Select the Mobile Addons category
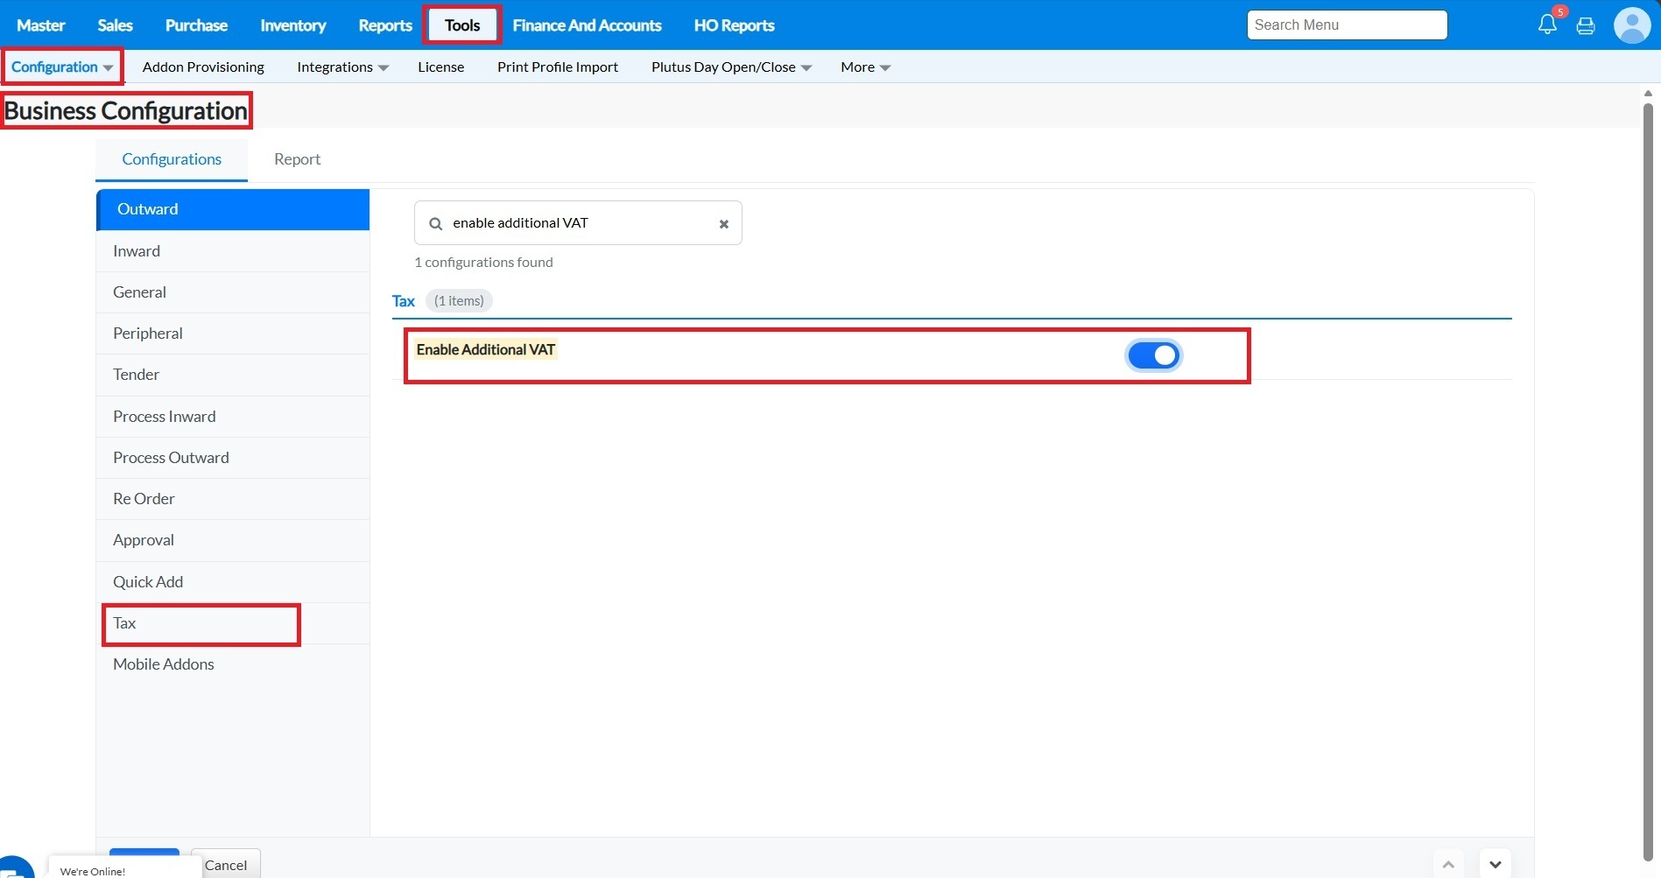Viewport: 1661px width, 878px height. (x=233, y=664)
